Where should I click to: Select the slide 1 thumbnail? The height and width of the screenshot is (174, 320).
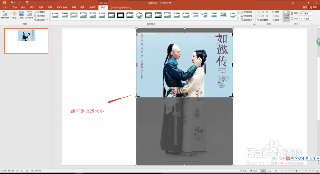pos(26,41)
